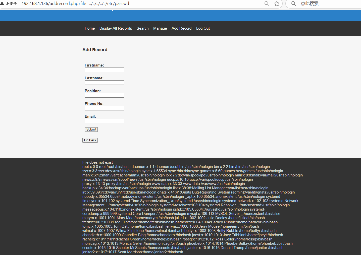Open the Add Record nav link

[181, 28]
